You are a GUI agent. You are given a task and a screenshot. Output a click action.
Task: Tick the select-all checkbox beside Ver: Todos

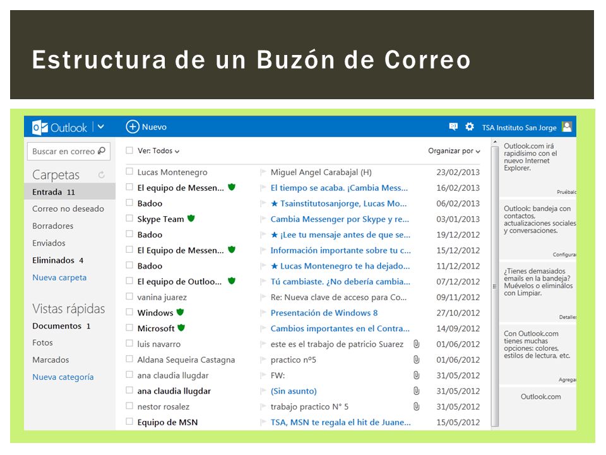129,150
